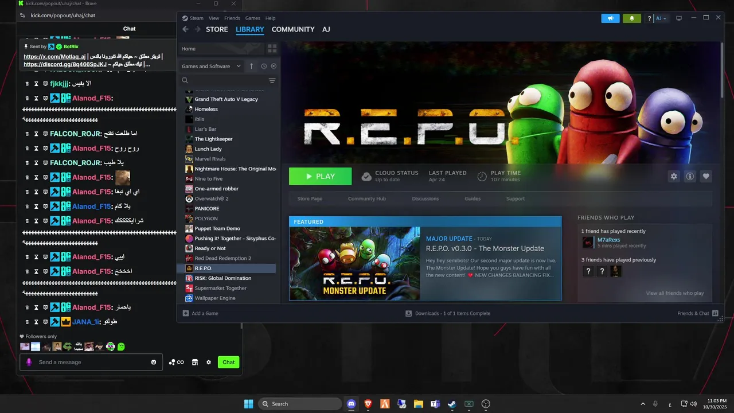Switch Steam to Big Picture mode icon
The image size is (734, 413).
pyautogui.click(x=679, y=18)
